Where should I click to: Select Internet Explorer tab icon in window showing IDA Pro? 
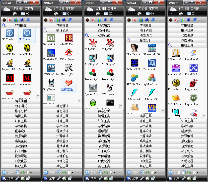153,20
